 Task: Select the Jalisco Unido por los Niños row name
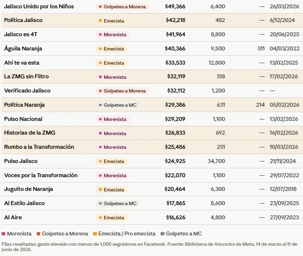(39, 6)
